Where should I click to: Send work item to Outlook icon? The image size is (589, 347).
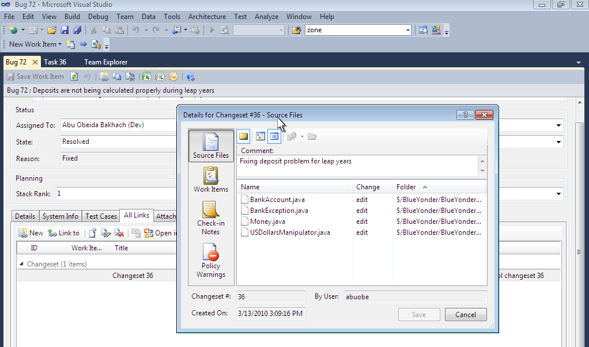(173, 77)
